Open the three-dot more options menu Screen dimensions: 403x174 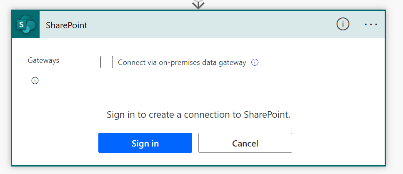pyautogui.click(x=371, y=25)
